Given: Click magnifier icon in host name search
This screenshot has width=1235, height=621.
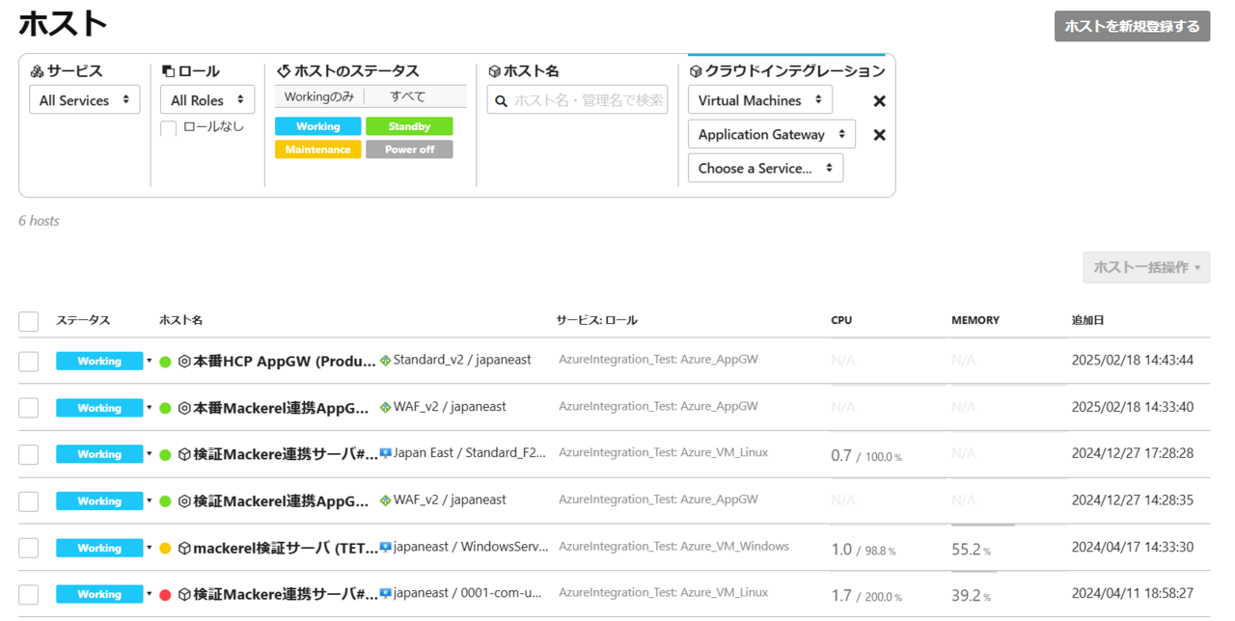Looking at the screenshot, I should pos(501,100).
